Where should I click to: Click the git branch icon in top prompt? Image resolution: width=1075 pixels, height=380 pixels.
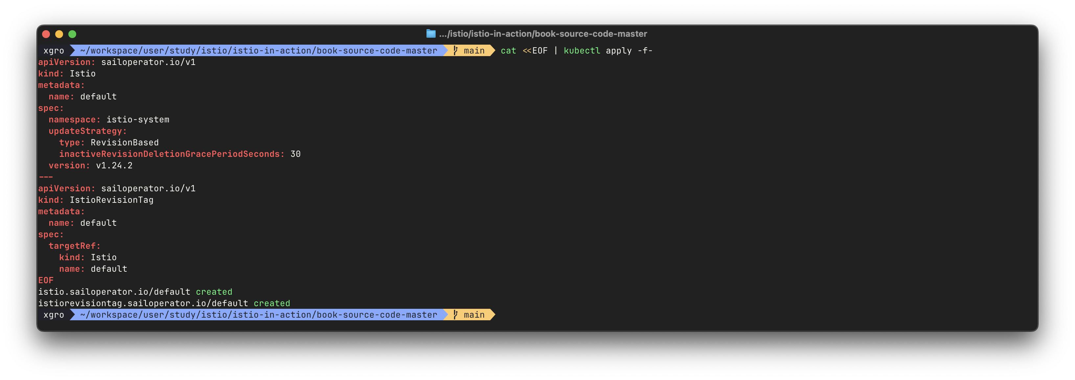pos(455,51)
